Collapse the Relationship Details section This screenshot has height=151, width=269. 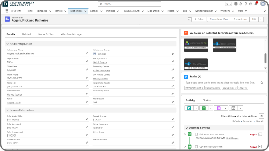(7, 44)
